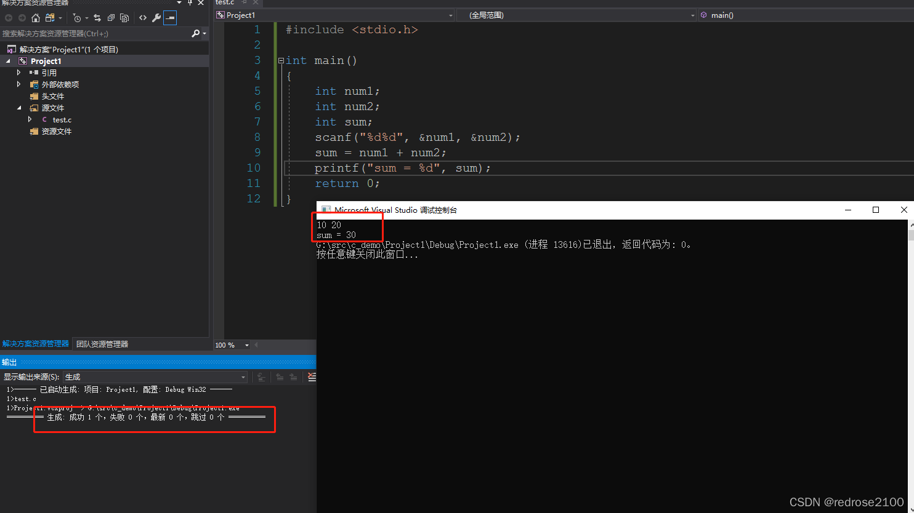This screenshot has height=513, width=914.
Task: Switch to the test.c editor tab
Action: 225,2
